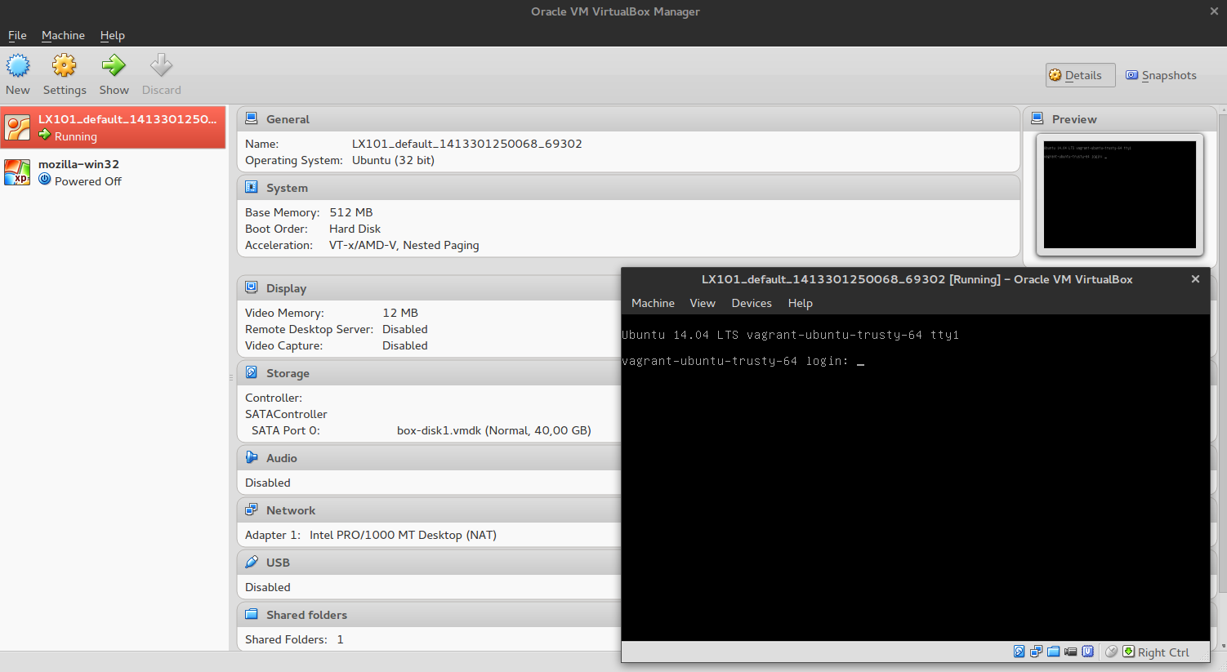Click the Discard toolbar icon
Image resolution: width=1227 pixels, height=672 pixels.
161,65
